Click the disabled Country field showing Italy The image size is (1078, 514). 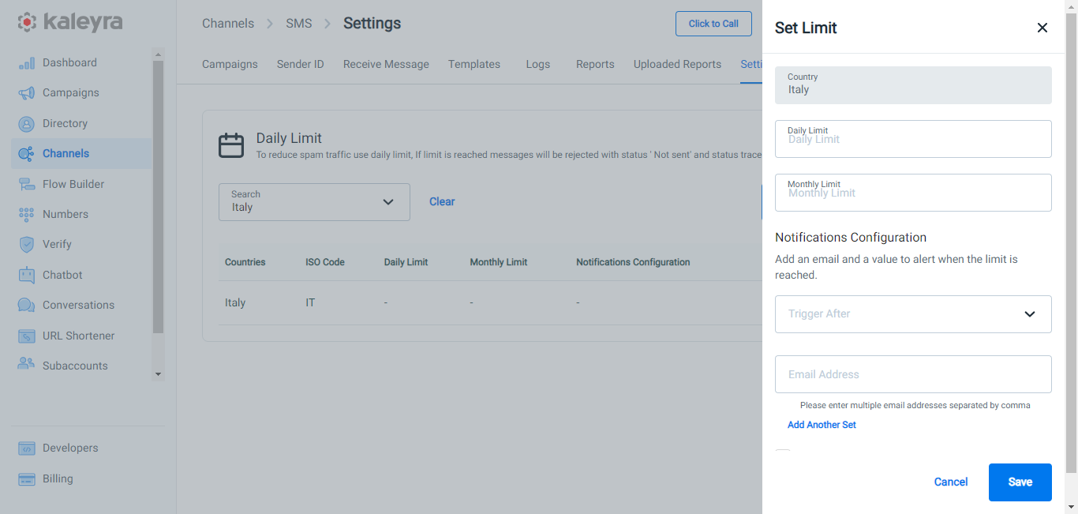coord(913,85)
